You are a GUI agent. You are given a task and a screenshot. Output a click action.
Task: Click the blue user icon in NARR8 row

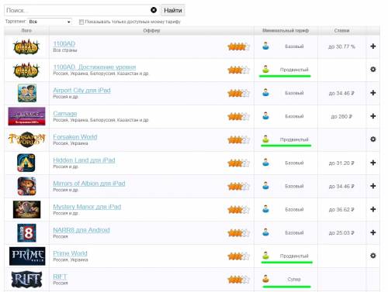point(265,232)
